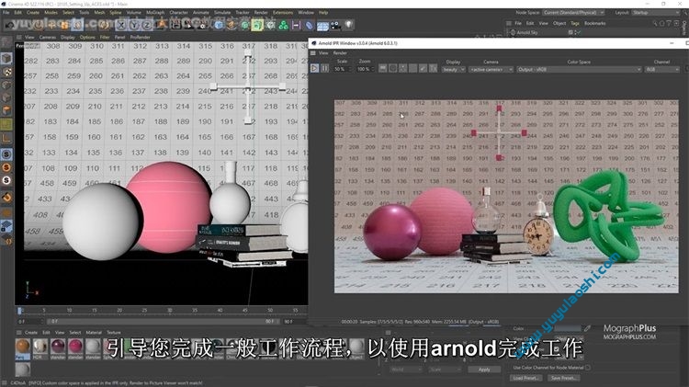The image size is (689, 387).
Task: Click the Color swatch in attributes panel
Action: tap(568, 328)
